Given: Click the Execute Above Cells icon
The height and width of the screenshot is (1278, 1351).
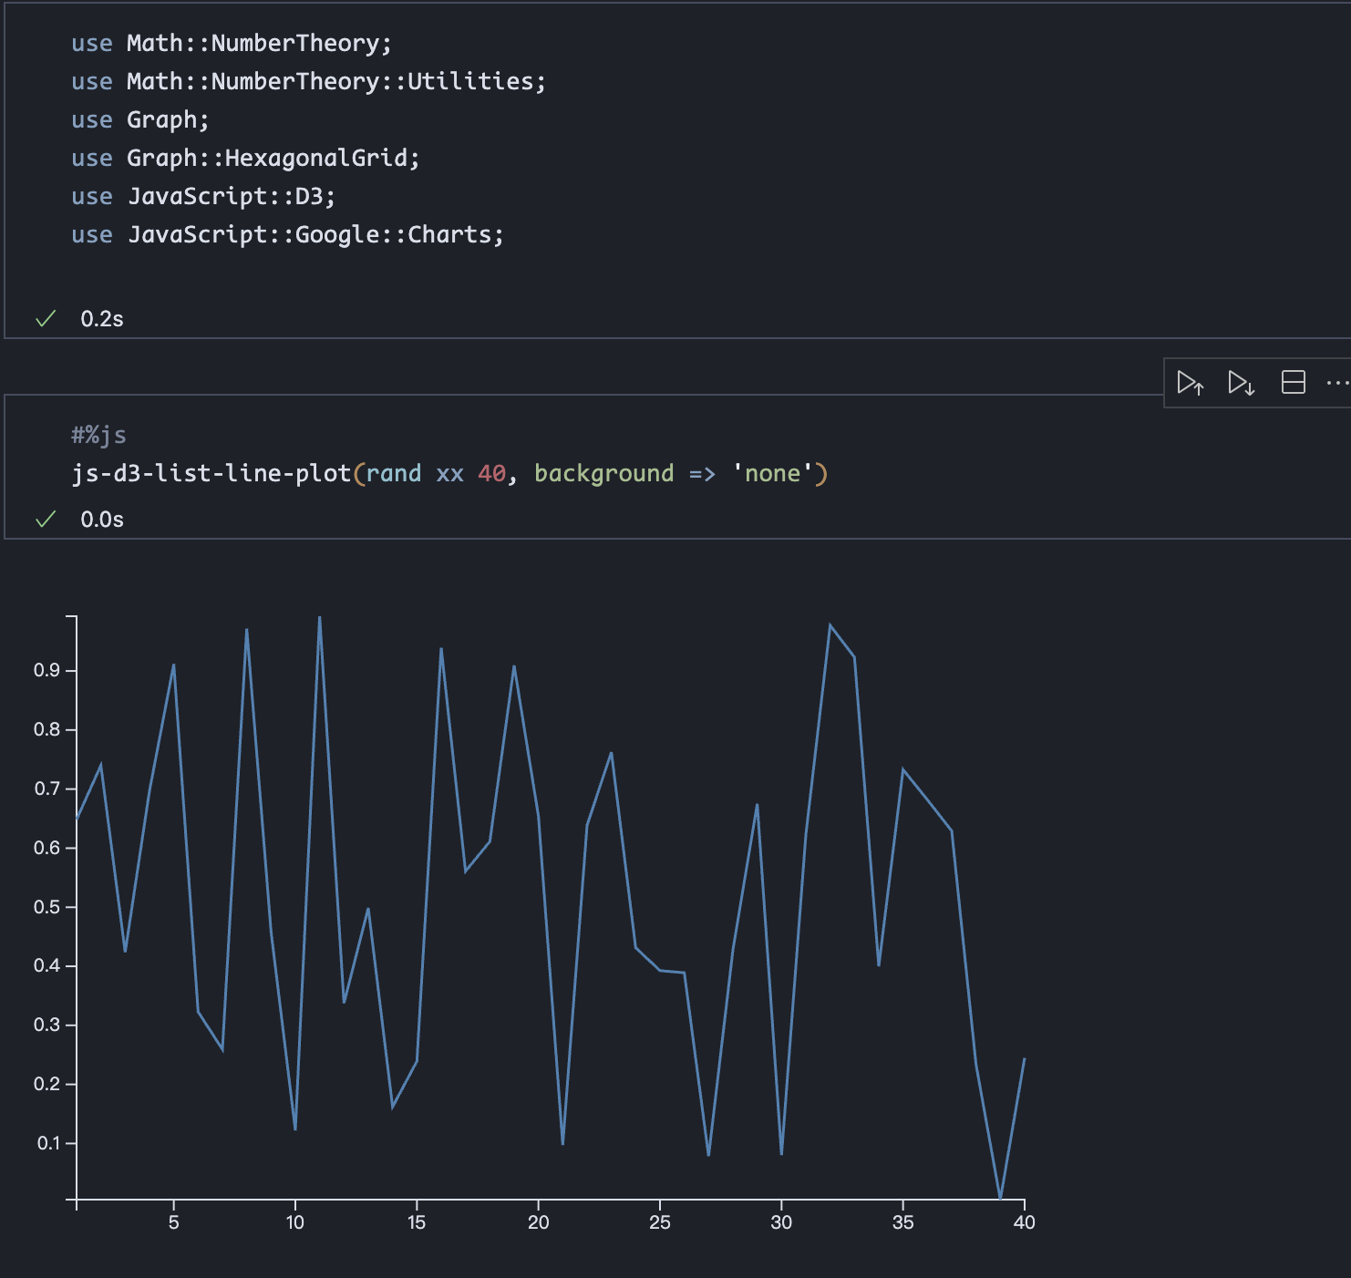Looking at the screenshot, I should (x=1190, y=383).
